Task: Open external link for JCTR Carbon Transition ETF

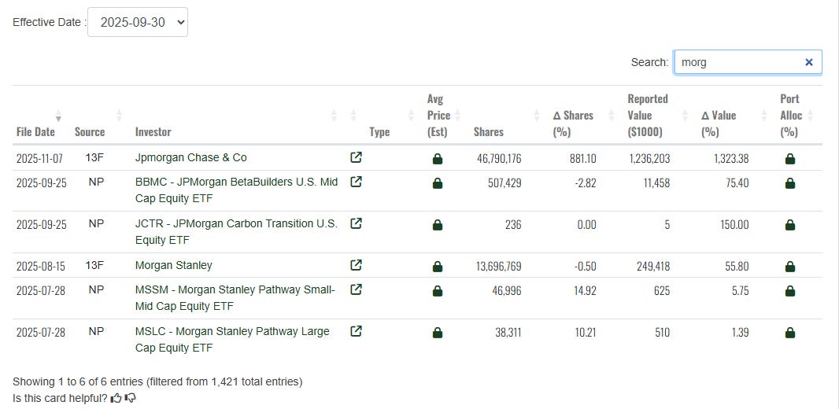Action: point(356,223)
